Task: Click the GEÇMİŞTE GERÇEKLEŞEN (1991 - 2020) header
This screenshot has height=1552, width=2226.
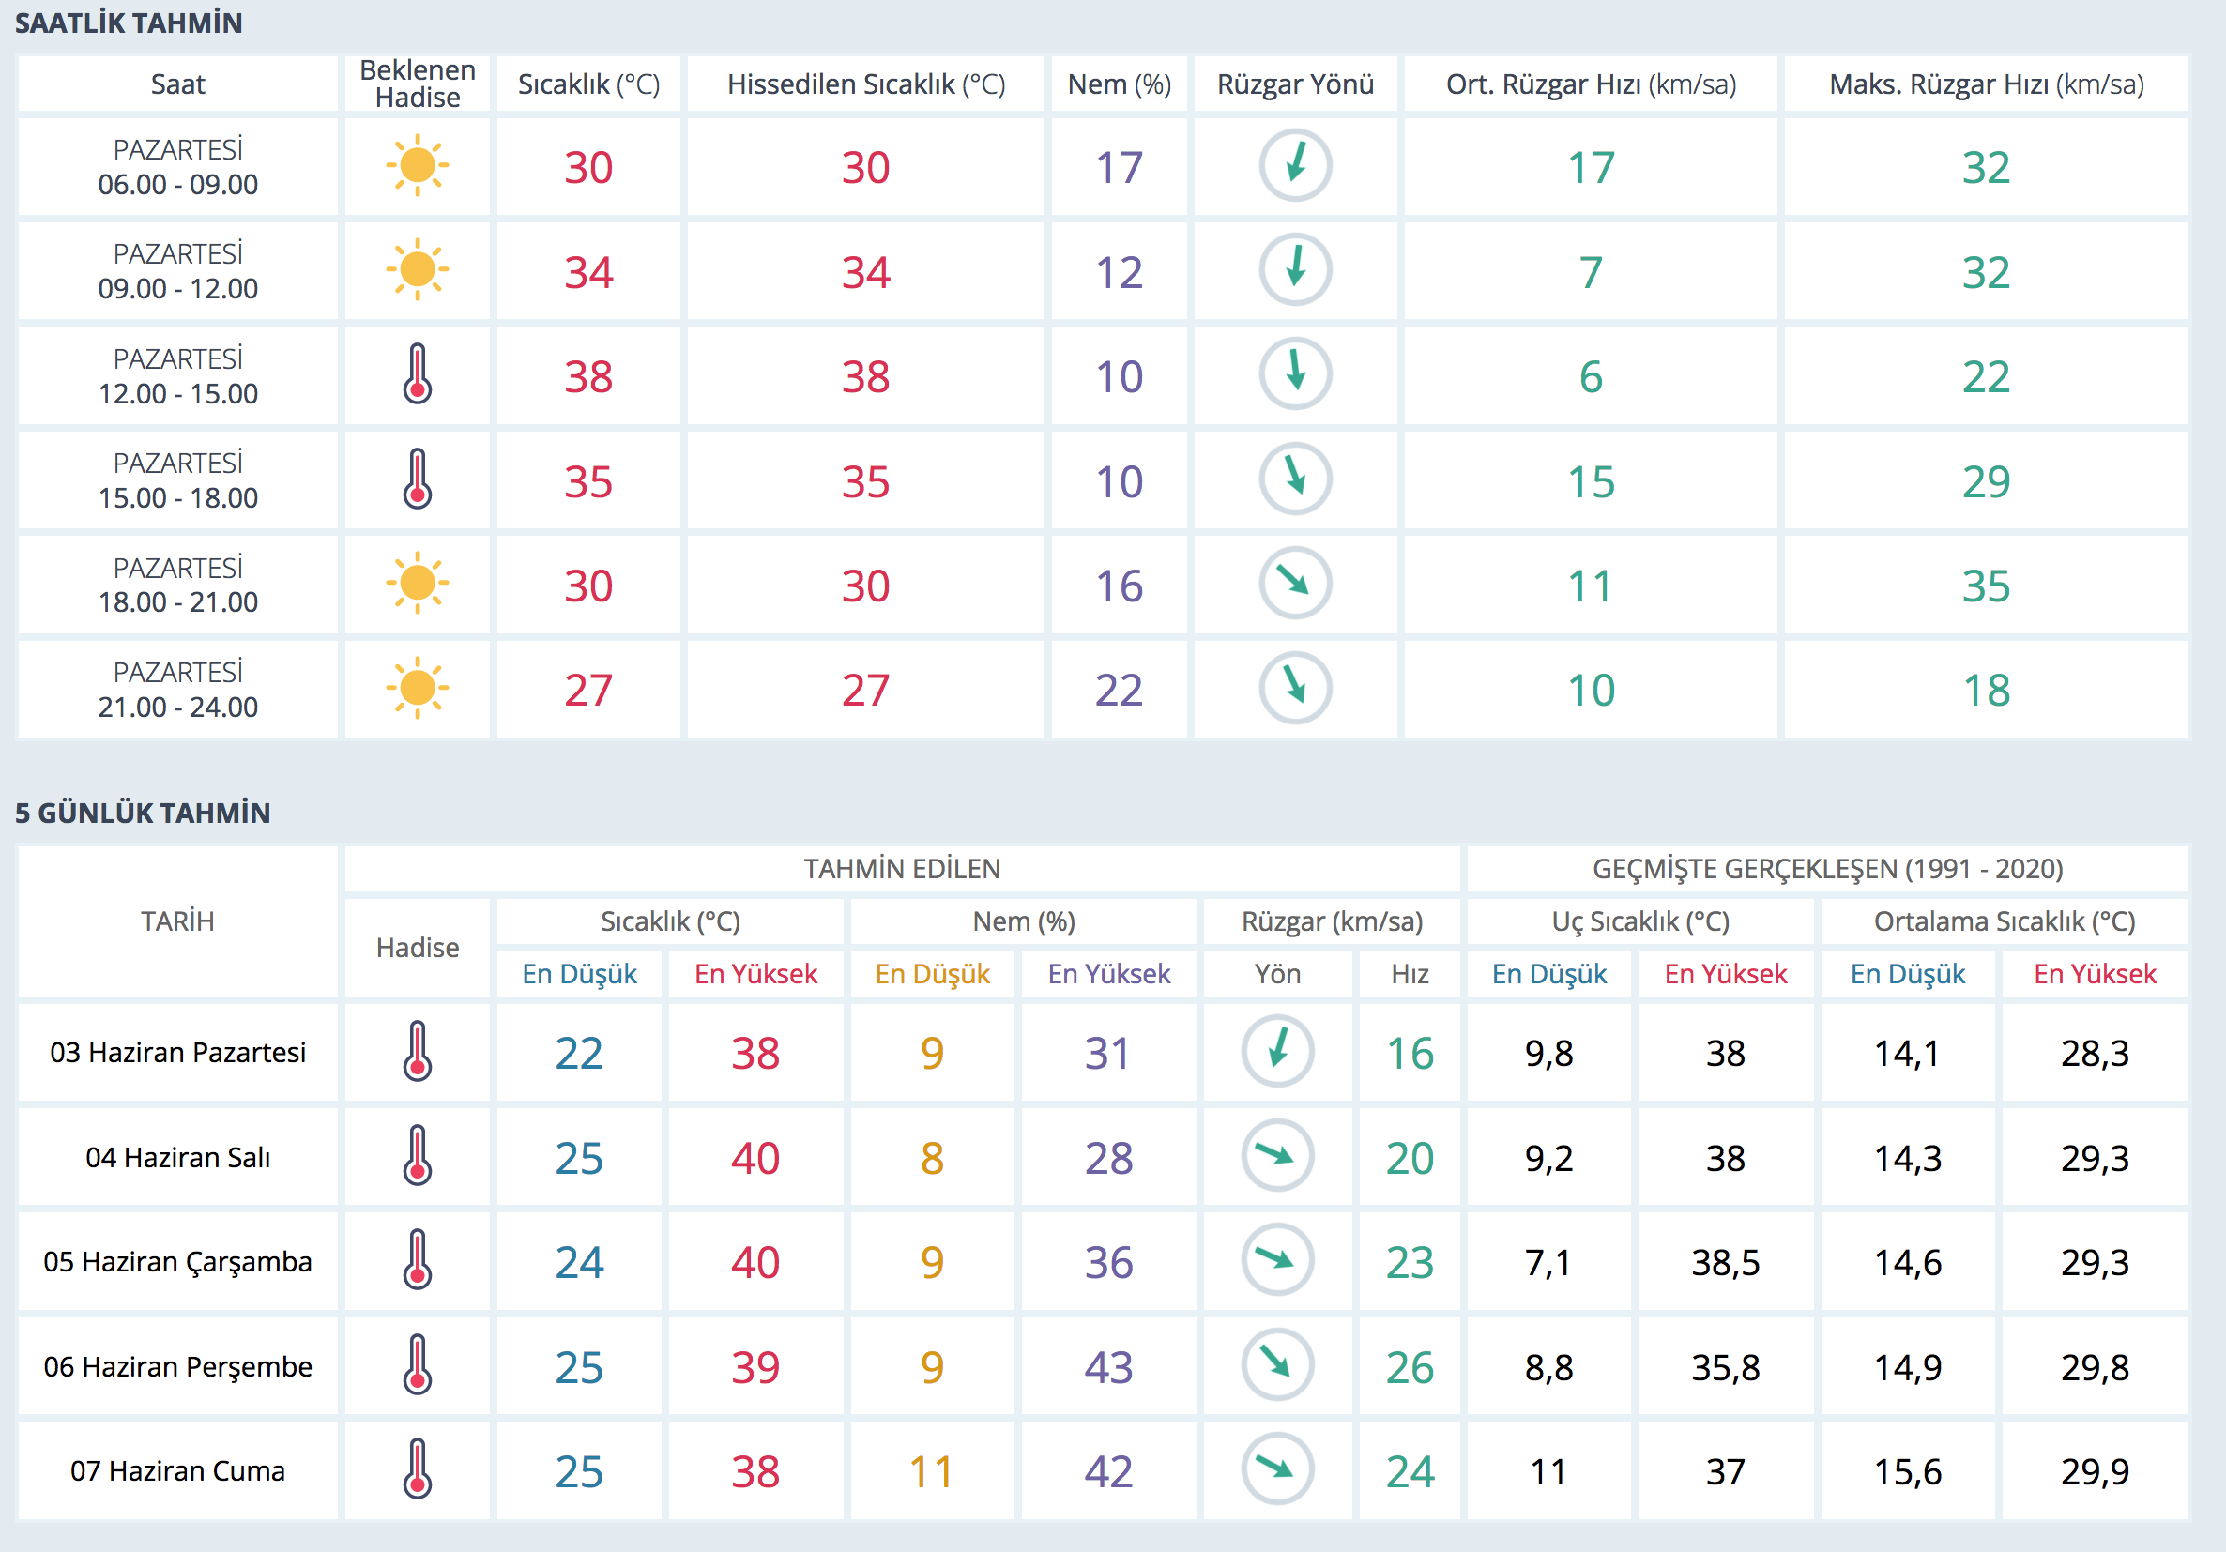Action: [x=1826, y=869]
